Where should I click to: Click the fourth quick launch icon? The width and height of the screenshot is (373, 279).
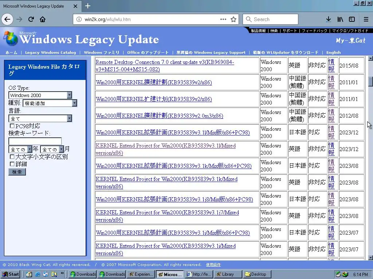(54, 274)
